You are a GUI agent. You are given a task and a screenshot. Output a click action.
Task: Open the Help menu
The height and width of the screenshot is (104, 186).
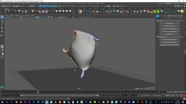[x=102, y=3]
